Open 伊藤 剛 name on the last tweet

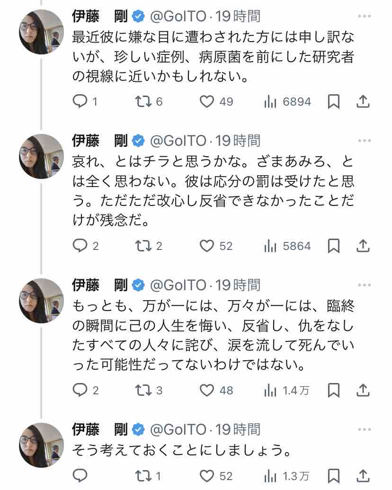coord(99,429)
